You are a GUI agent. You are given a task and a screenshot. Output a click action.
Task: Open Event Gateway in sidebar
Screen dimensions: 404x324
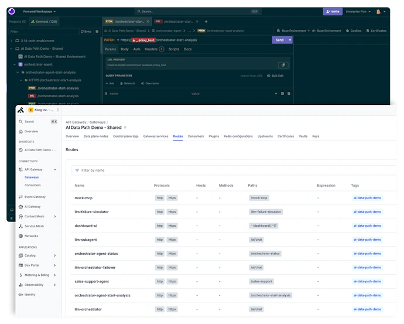pyautogui.click(x=32, y=197)
